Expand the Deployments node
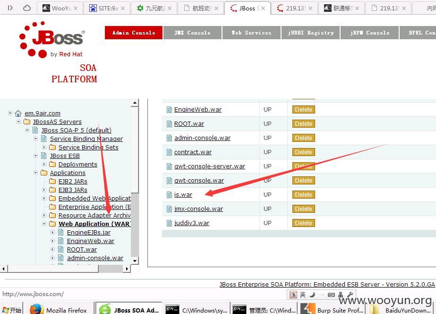The width and height of the screenshot is (436, 314). 44,164
